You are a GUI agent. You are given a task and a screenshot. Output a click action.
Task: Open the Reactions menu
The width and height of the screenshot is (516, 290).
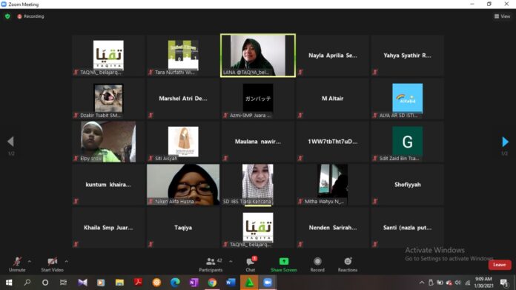(x=348, y=264)
